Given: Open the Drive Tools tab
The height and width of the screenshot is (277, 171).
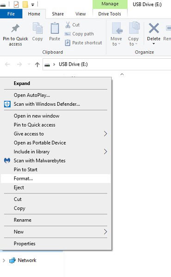Looking at the screenshot, I should click(110, 14).
